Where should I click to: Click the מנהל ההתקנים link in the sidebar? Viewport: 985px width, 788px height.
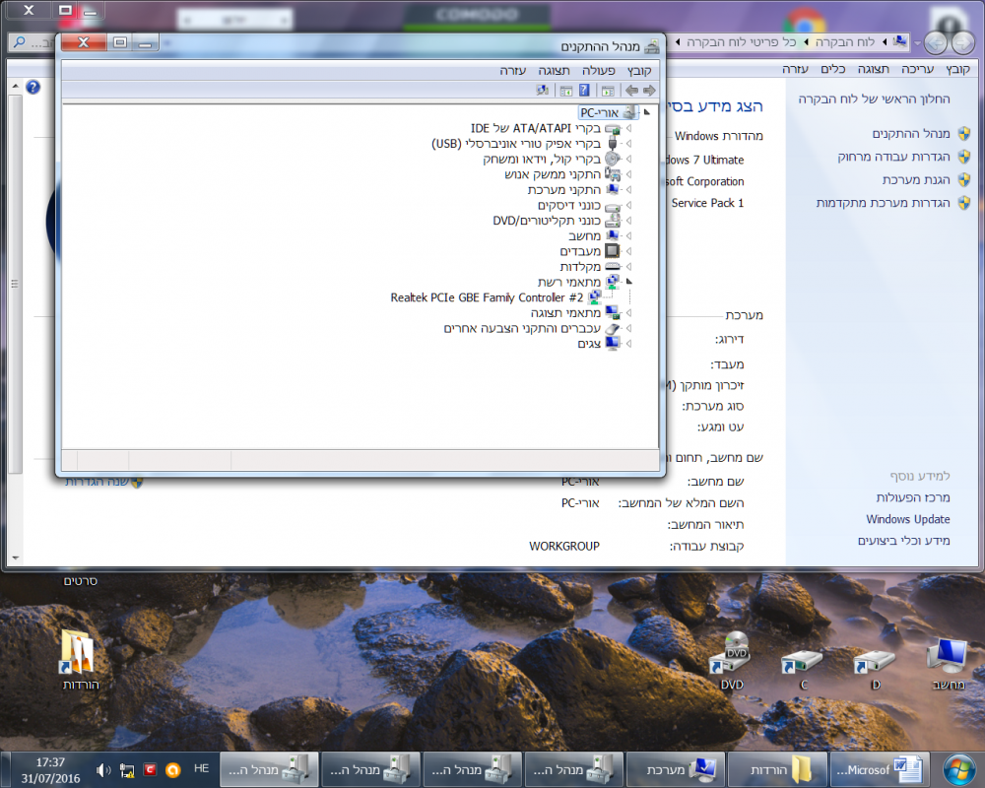[x=911, y=134]
